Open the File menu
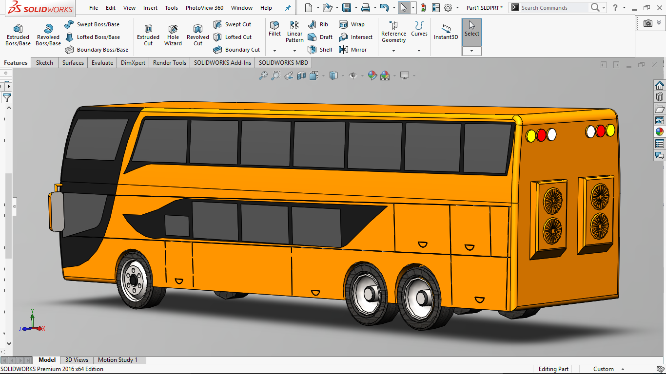 pyautogui.click(x=94, y=8)
